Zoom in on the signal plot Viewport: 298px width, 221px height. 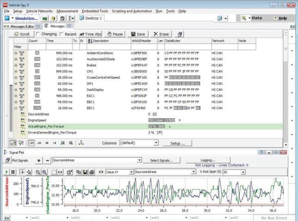tap(44, 172)
